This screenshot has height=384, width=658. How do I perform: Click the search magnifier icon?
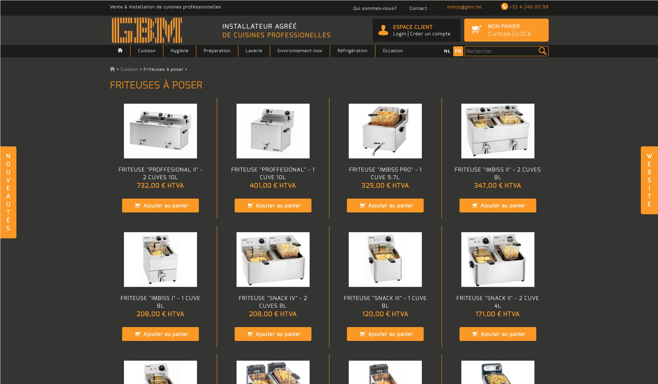pyautogui.click(x=542, y=51)
